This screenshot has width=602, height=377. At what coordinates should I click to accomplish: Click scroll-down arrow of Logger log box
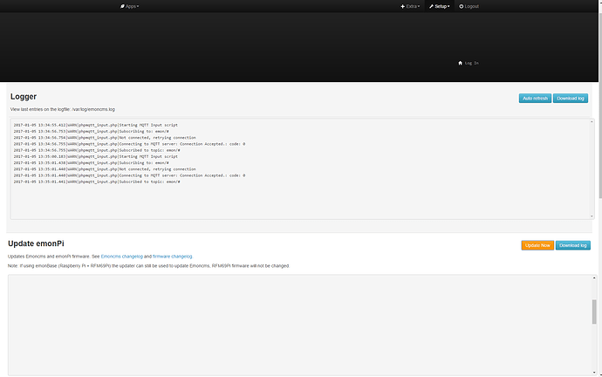tap(592, 216)
